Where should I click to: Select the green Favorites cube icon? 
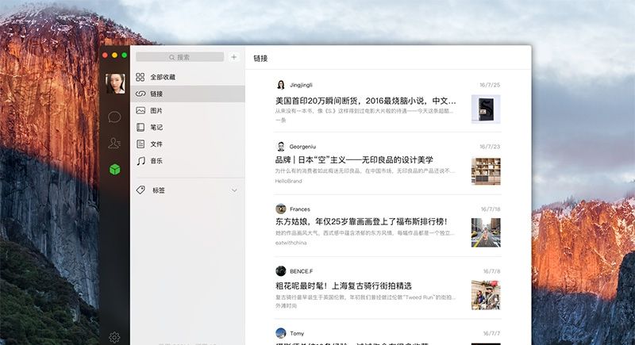[114, 169]
